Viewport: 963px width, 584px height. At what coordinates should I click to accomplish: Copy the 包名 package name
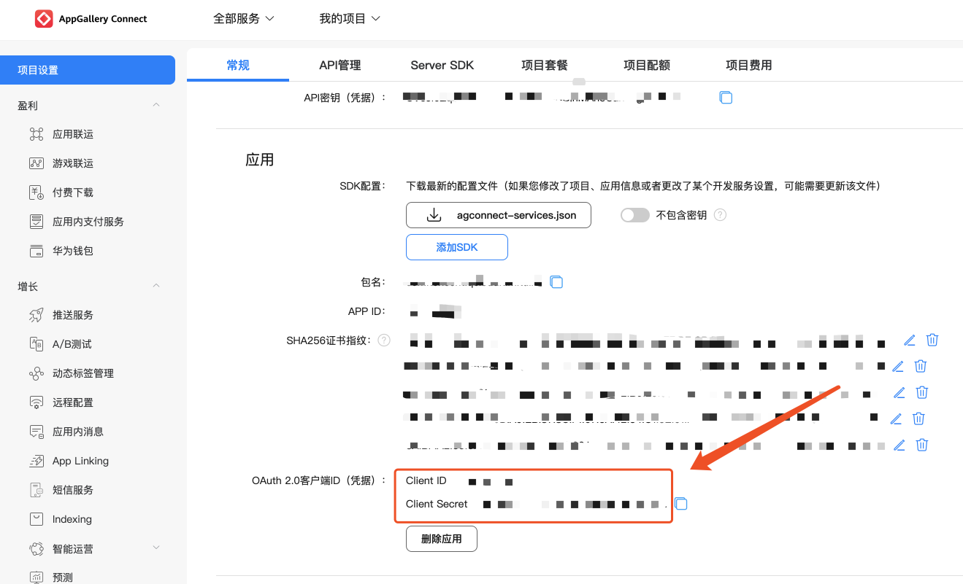click(x=556, y=281)
